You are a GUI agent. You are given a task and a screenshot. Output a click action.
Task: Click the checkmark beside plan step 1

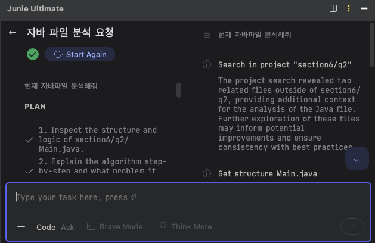tap(29, 140)
